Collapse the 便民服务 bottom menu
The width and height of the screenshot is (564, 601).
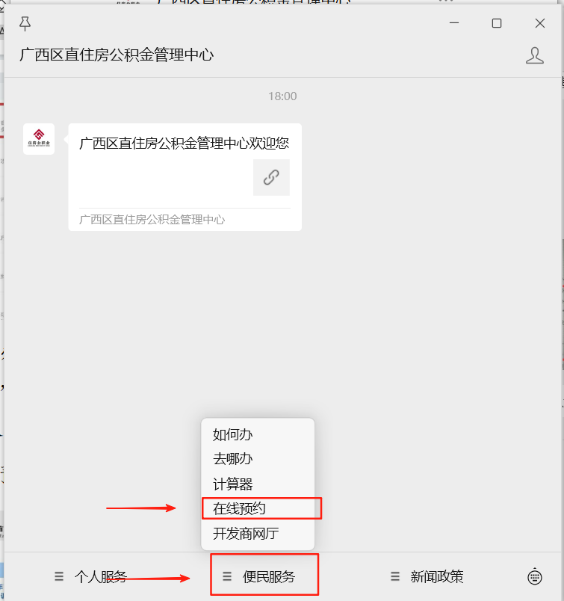click(x=259, y=576)
